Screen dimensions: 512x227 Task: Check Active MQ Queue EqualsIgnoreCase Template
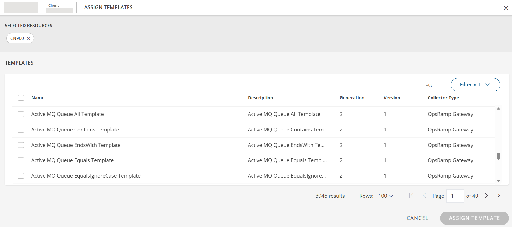[x=21, y=176]
